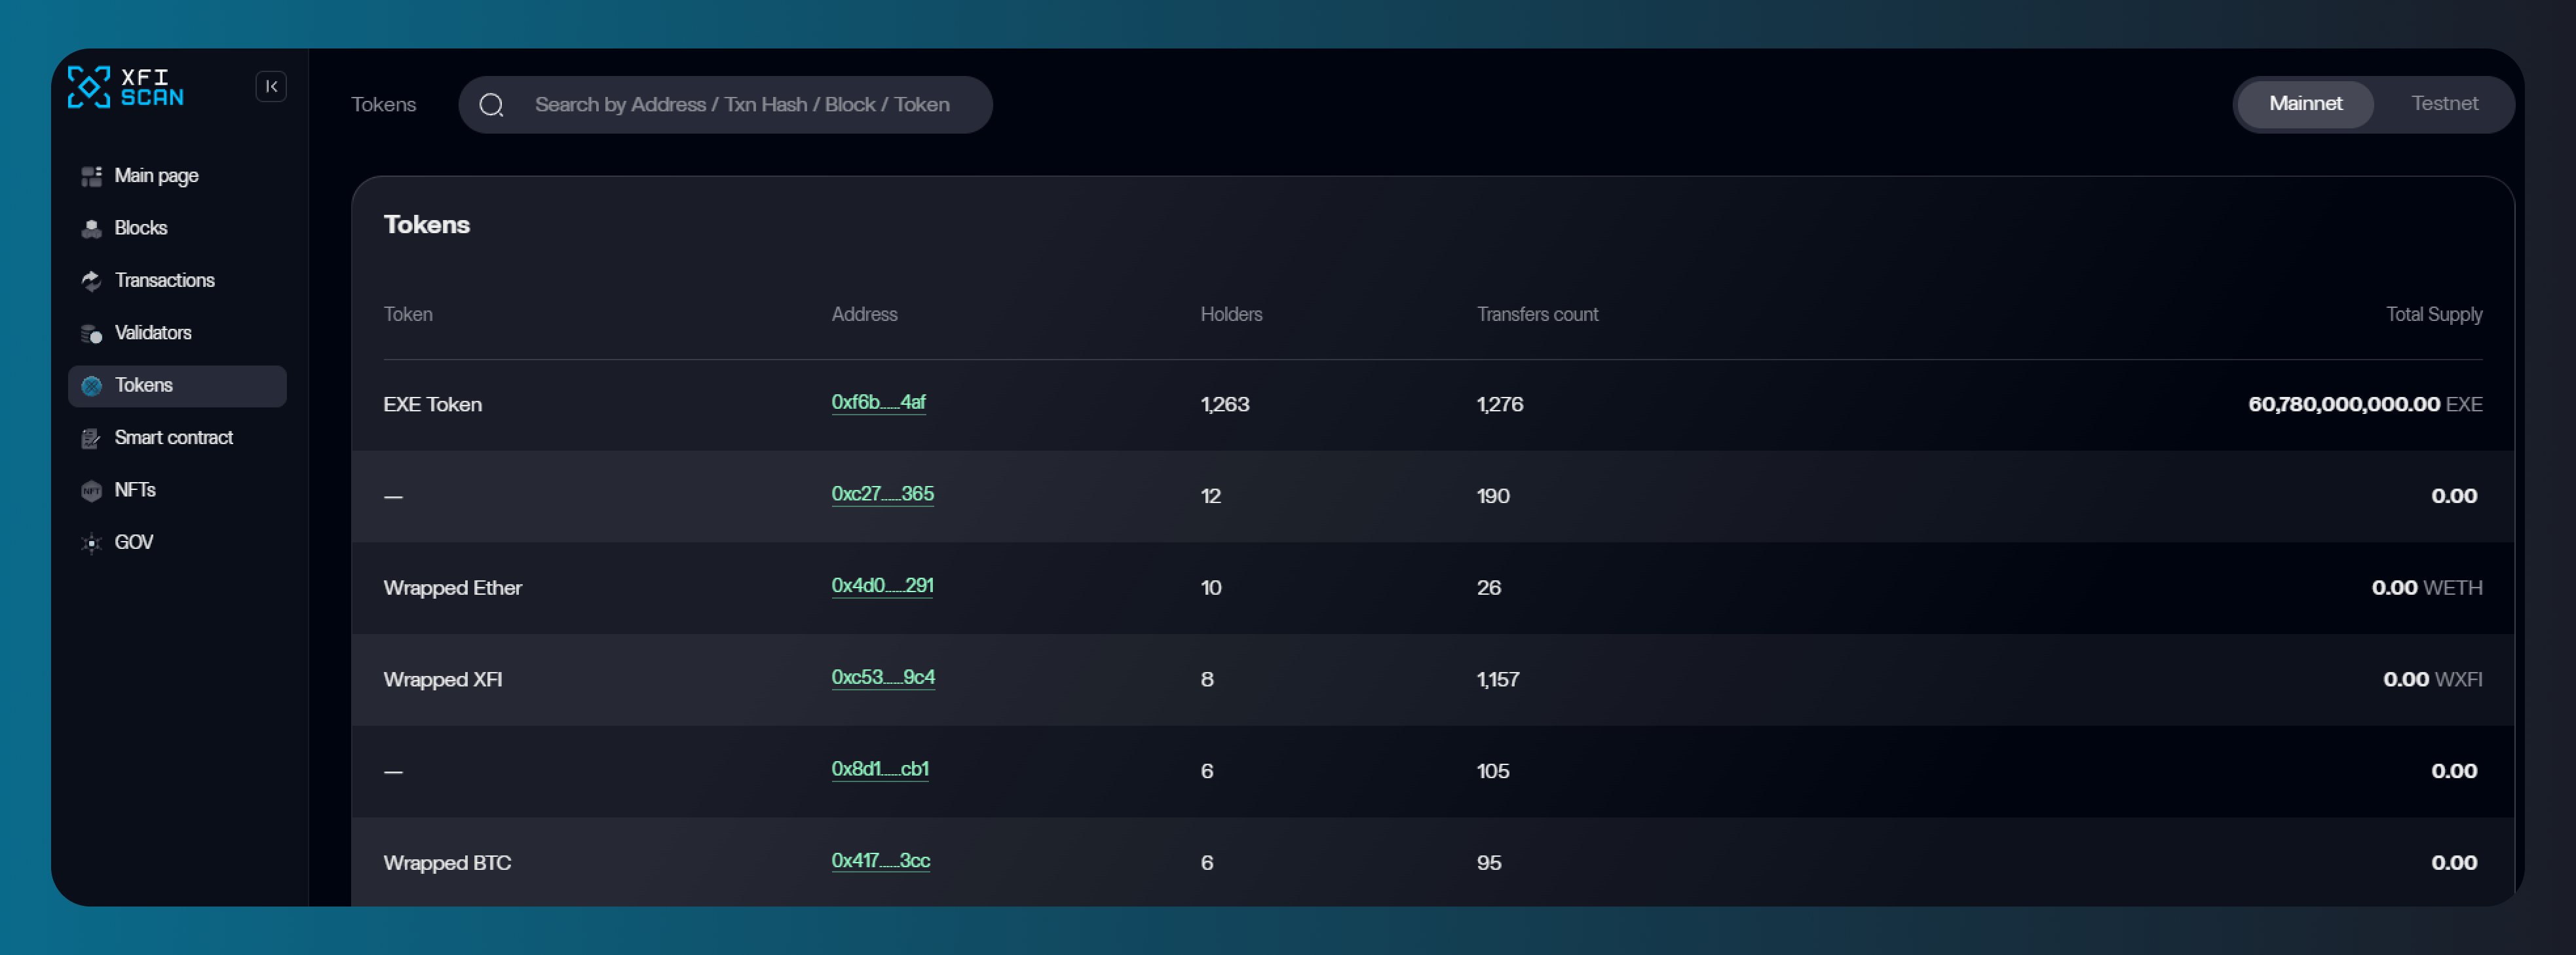Click the 0.00 WXFI total supply
This screenshot has width=2576, height=955.
2433,680
